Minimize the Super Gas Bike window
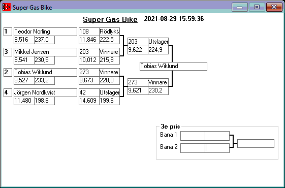 tap(240, 7)
